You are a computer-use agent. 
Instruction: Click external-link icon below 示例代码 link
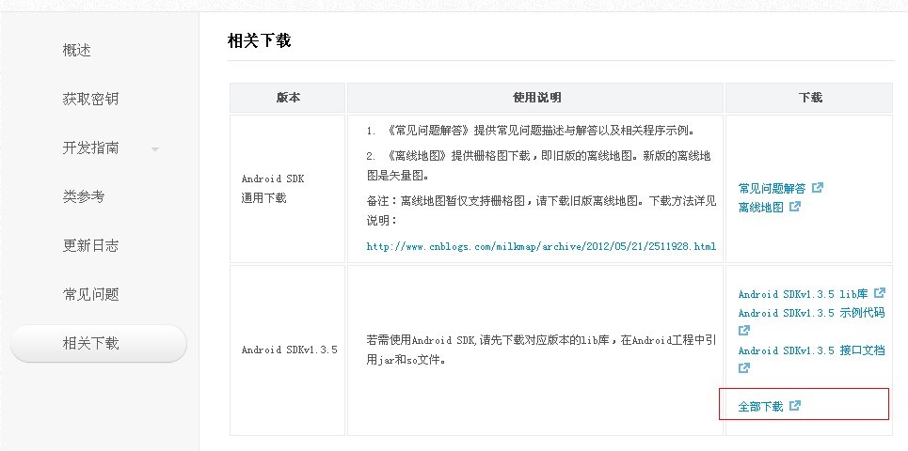pyautogui.click(x=744, y=330)
